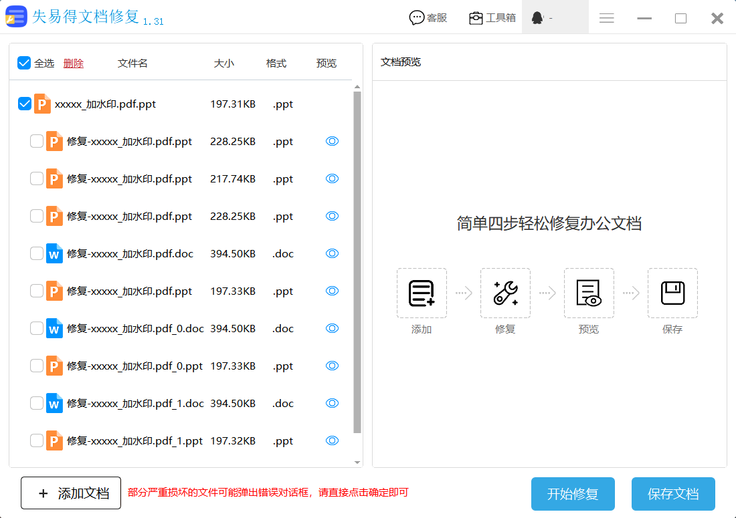Toggle the 全选 select-all checkbox

(24, 63)
